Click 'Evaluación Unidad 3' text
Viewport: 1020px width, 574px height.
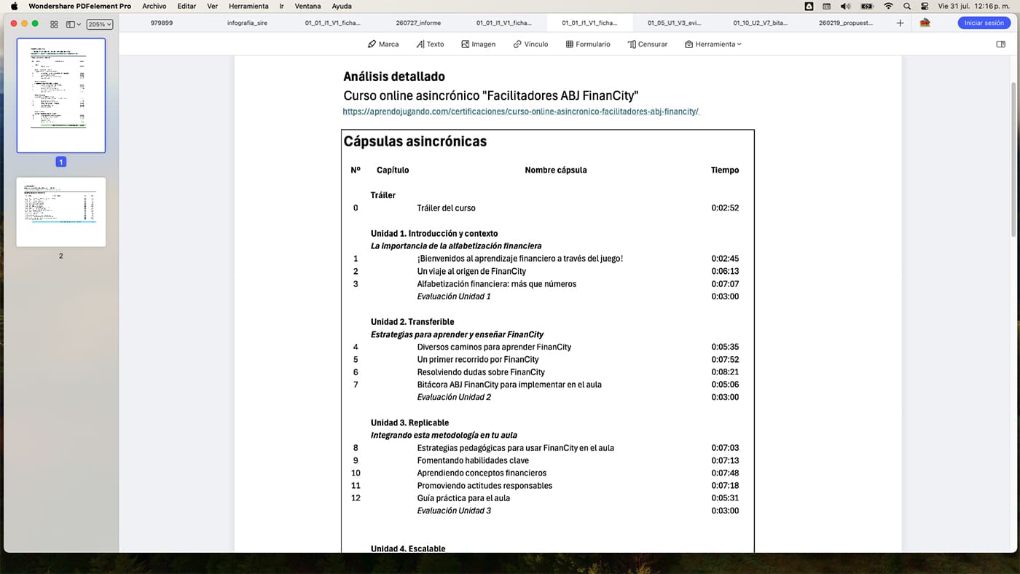(x=454, y=511)
